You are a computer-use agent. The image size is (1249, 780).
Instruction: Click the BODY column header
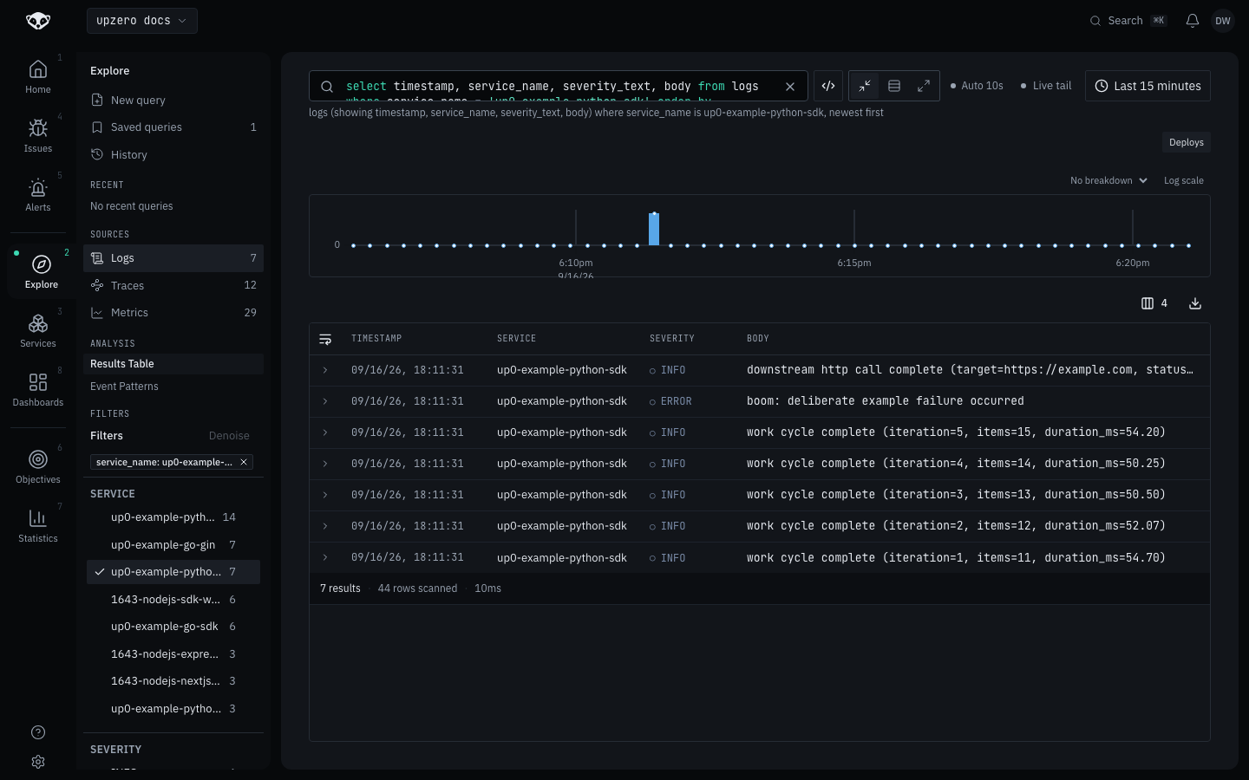pos(758,339)
